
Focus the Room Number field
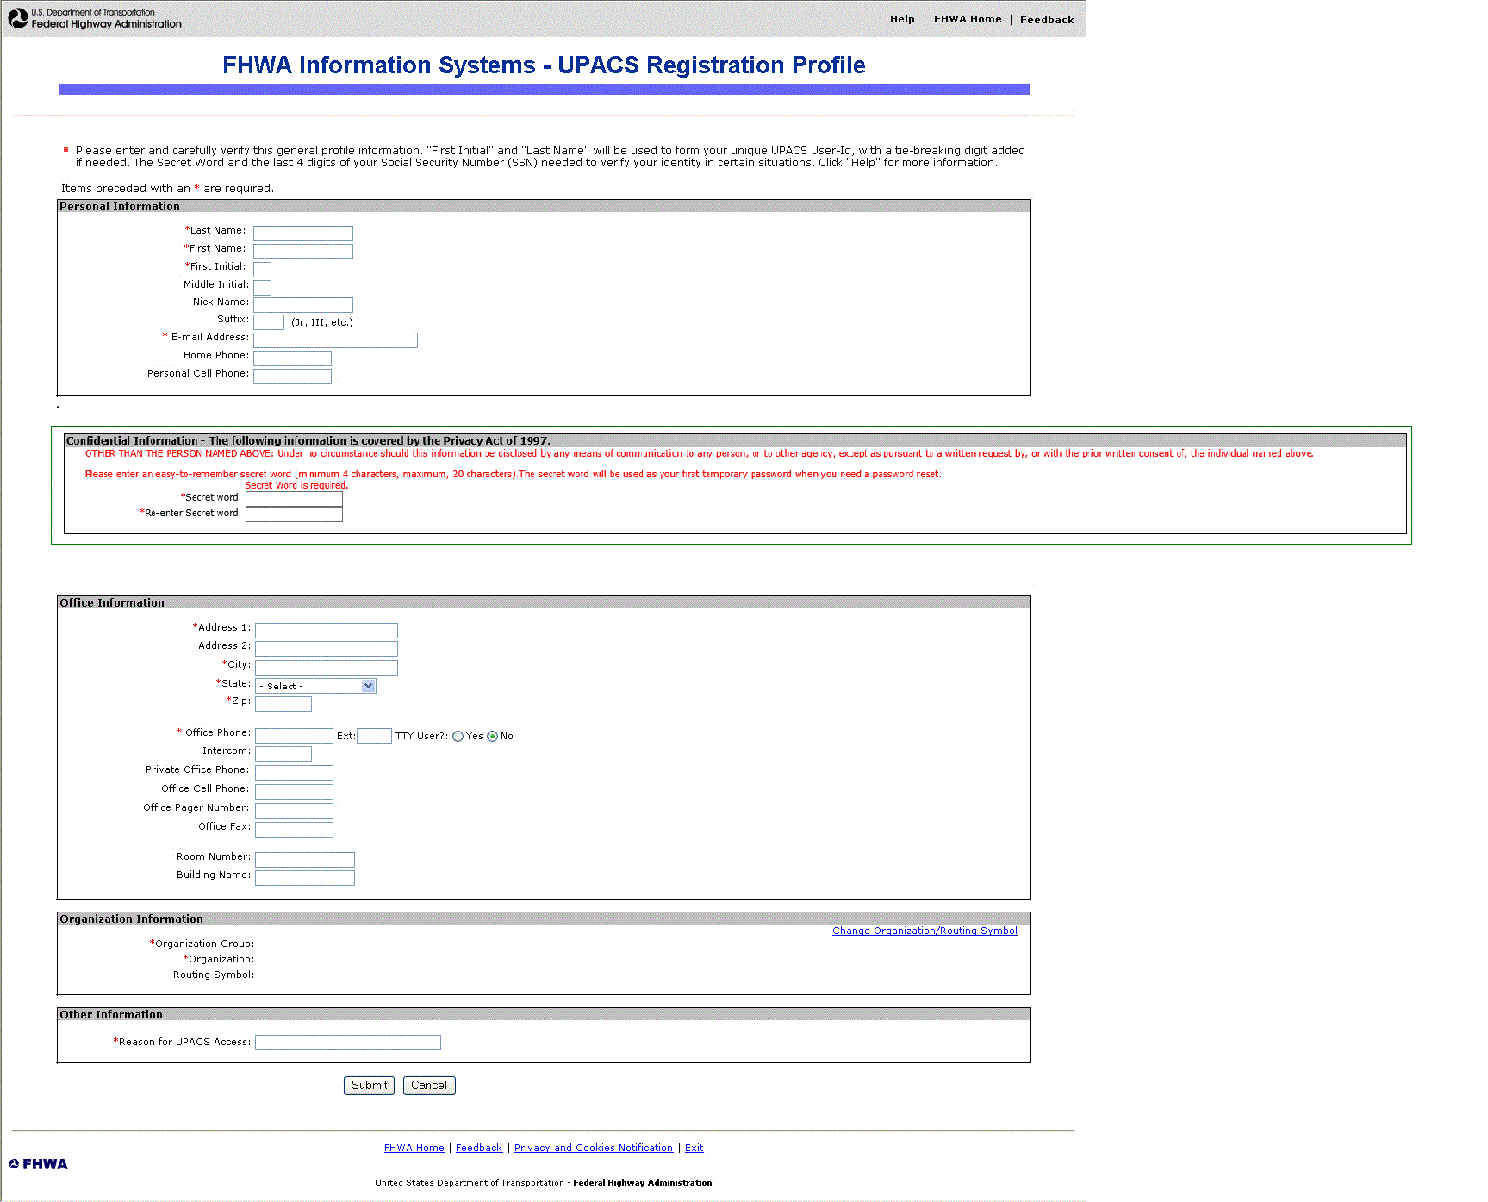tap(305, 860)
